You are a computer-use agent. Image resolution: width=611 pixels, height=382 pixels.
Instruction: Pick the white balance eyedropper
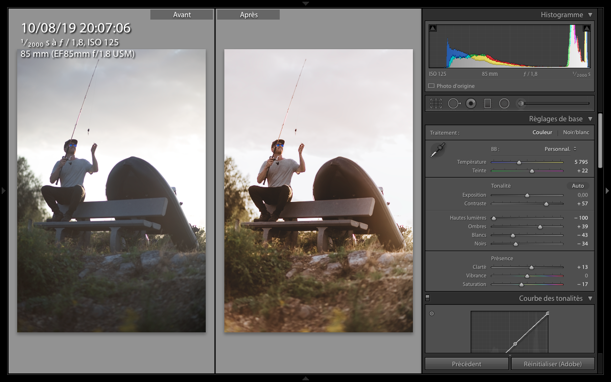pyautogui.click(x=437, y=150)
